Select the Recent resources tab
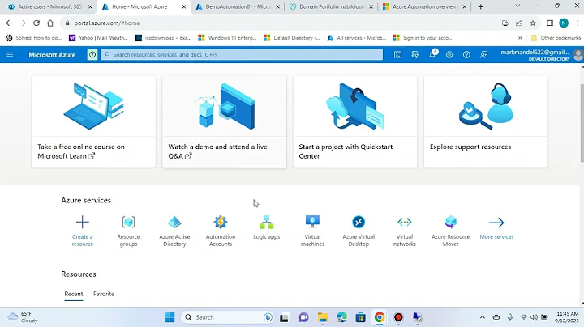 pos(74,294)
